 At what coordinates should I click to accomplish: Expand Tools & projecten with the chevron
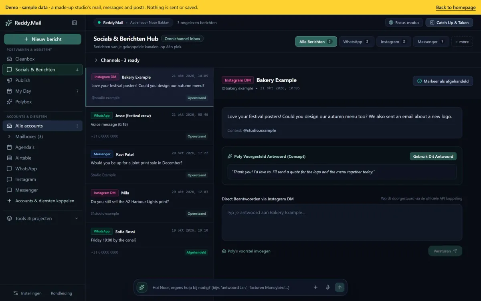click(x=77, y=219)
